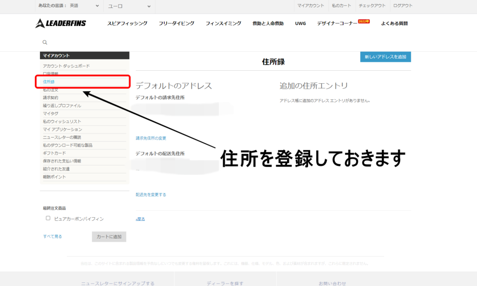
Task: Open 私のウィッシュリスト in the sidebar
Action: pyautogui.click(x=62, y=121)
